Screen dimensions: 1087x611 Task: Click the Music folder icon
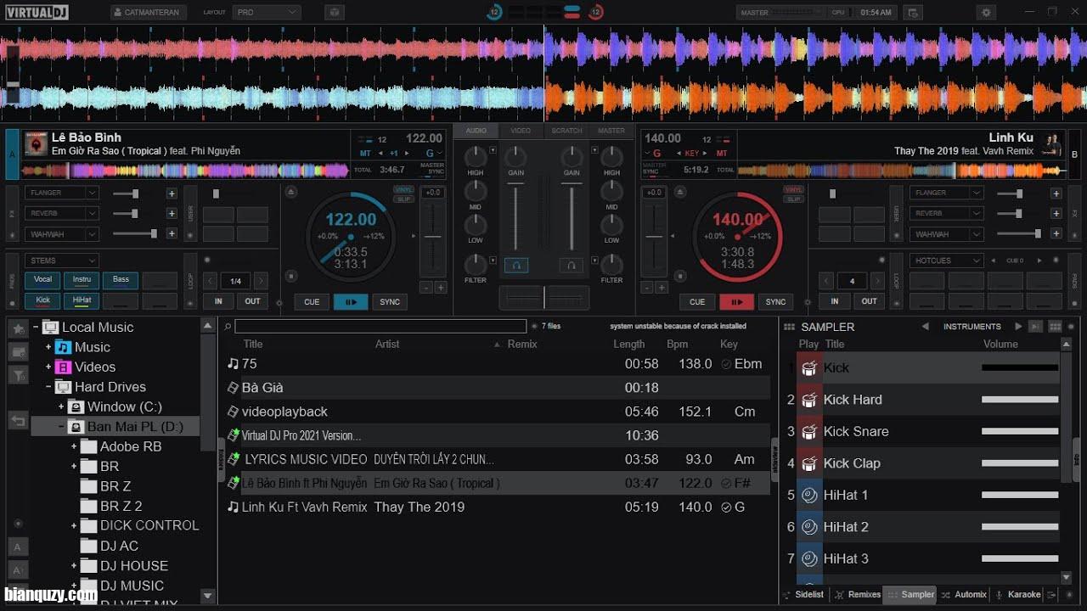pyautogui.click(x=63, y=347)
